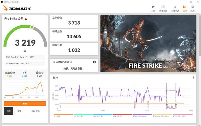Toggle the GPU 负载 (%) legend item
Image resolution: width=201 pixels, height=126 pixels.
123,115
